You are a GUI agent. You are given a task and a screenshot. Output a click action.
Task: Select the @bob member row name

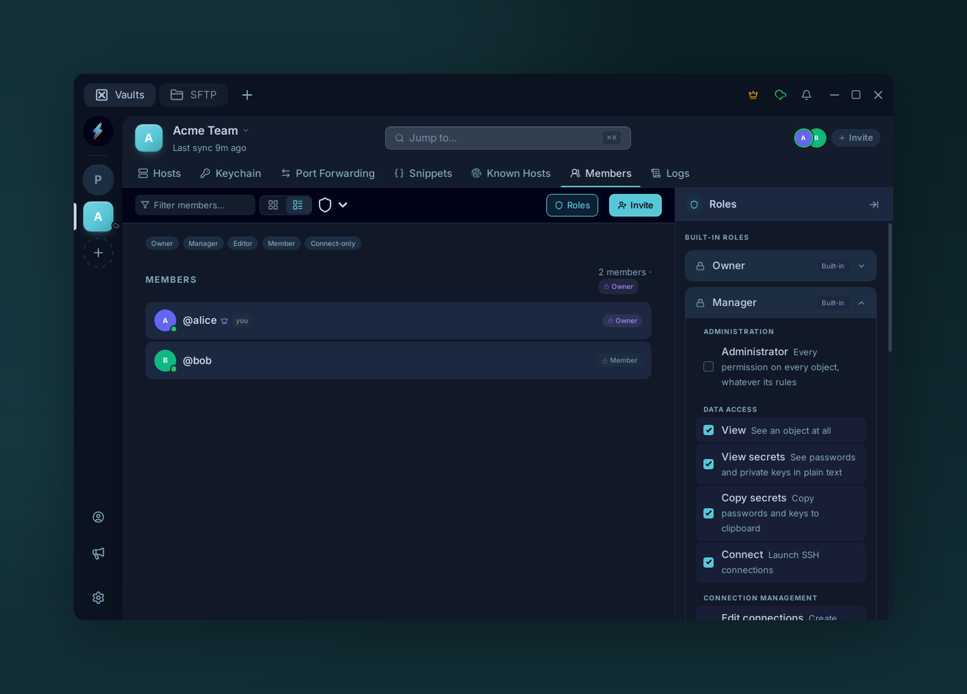pos(197,361)
